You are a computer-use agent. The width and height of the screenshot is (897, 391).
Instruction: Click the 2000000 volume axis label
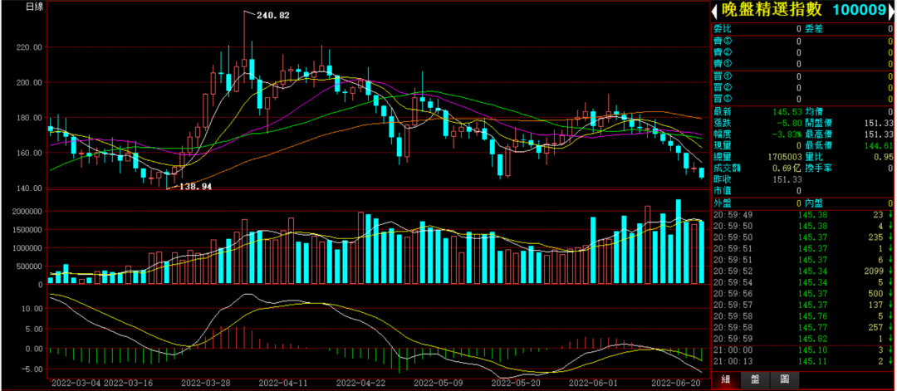[x=27, y=212]
